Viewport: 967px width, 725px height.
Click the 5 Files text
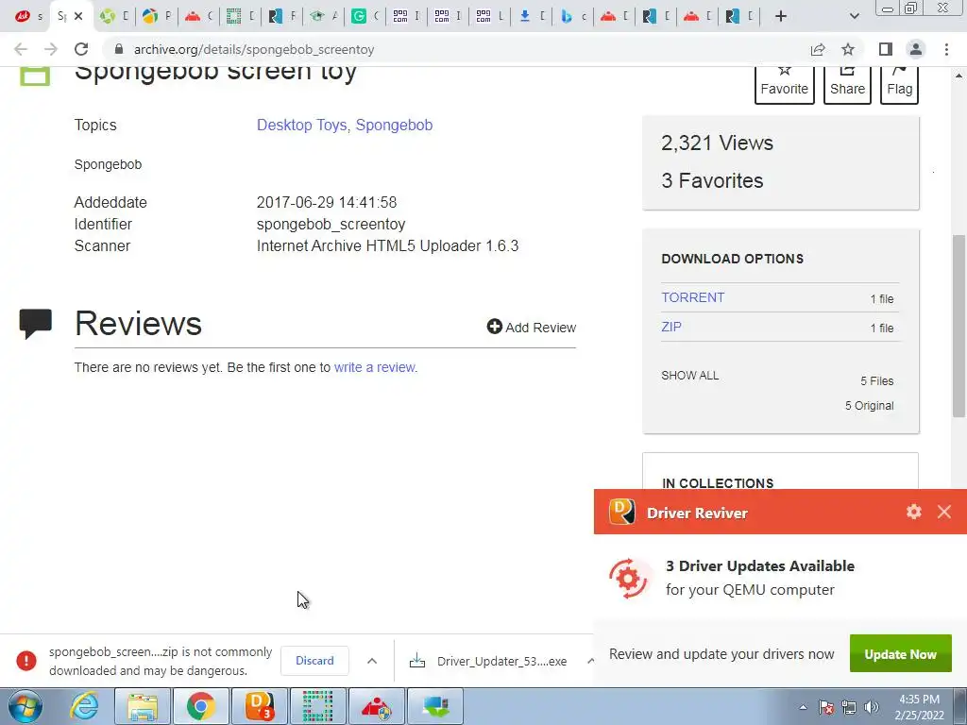(877, 381)
